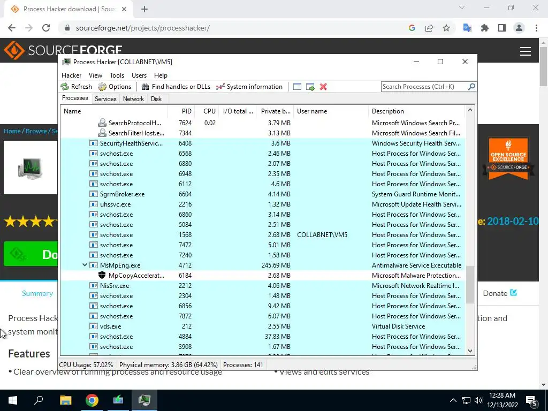Click process list scroll up arrow
The image size is (548, 411).
pyautogui.click(x=470, y=110)
